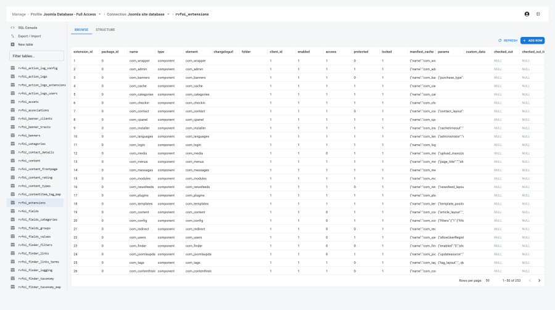Open the Connection dropdown arrow
Image resolution: width=555 pixels, height=310 pixels.
(168, 15)
